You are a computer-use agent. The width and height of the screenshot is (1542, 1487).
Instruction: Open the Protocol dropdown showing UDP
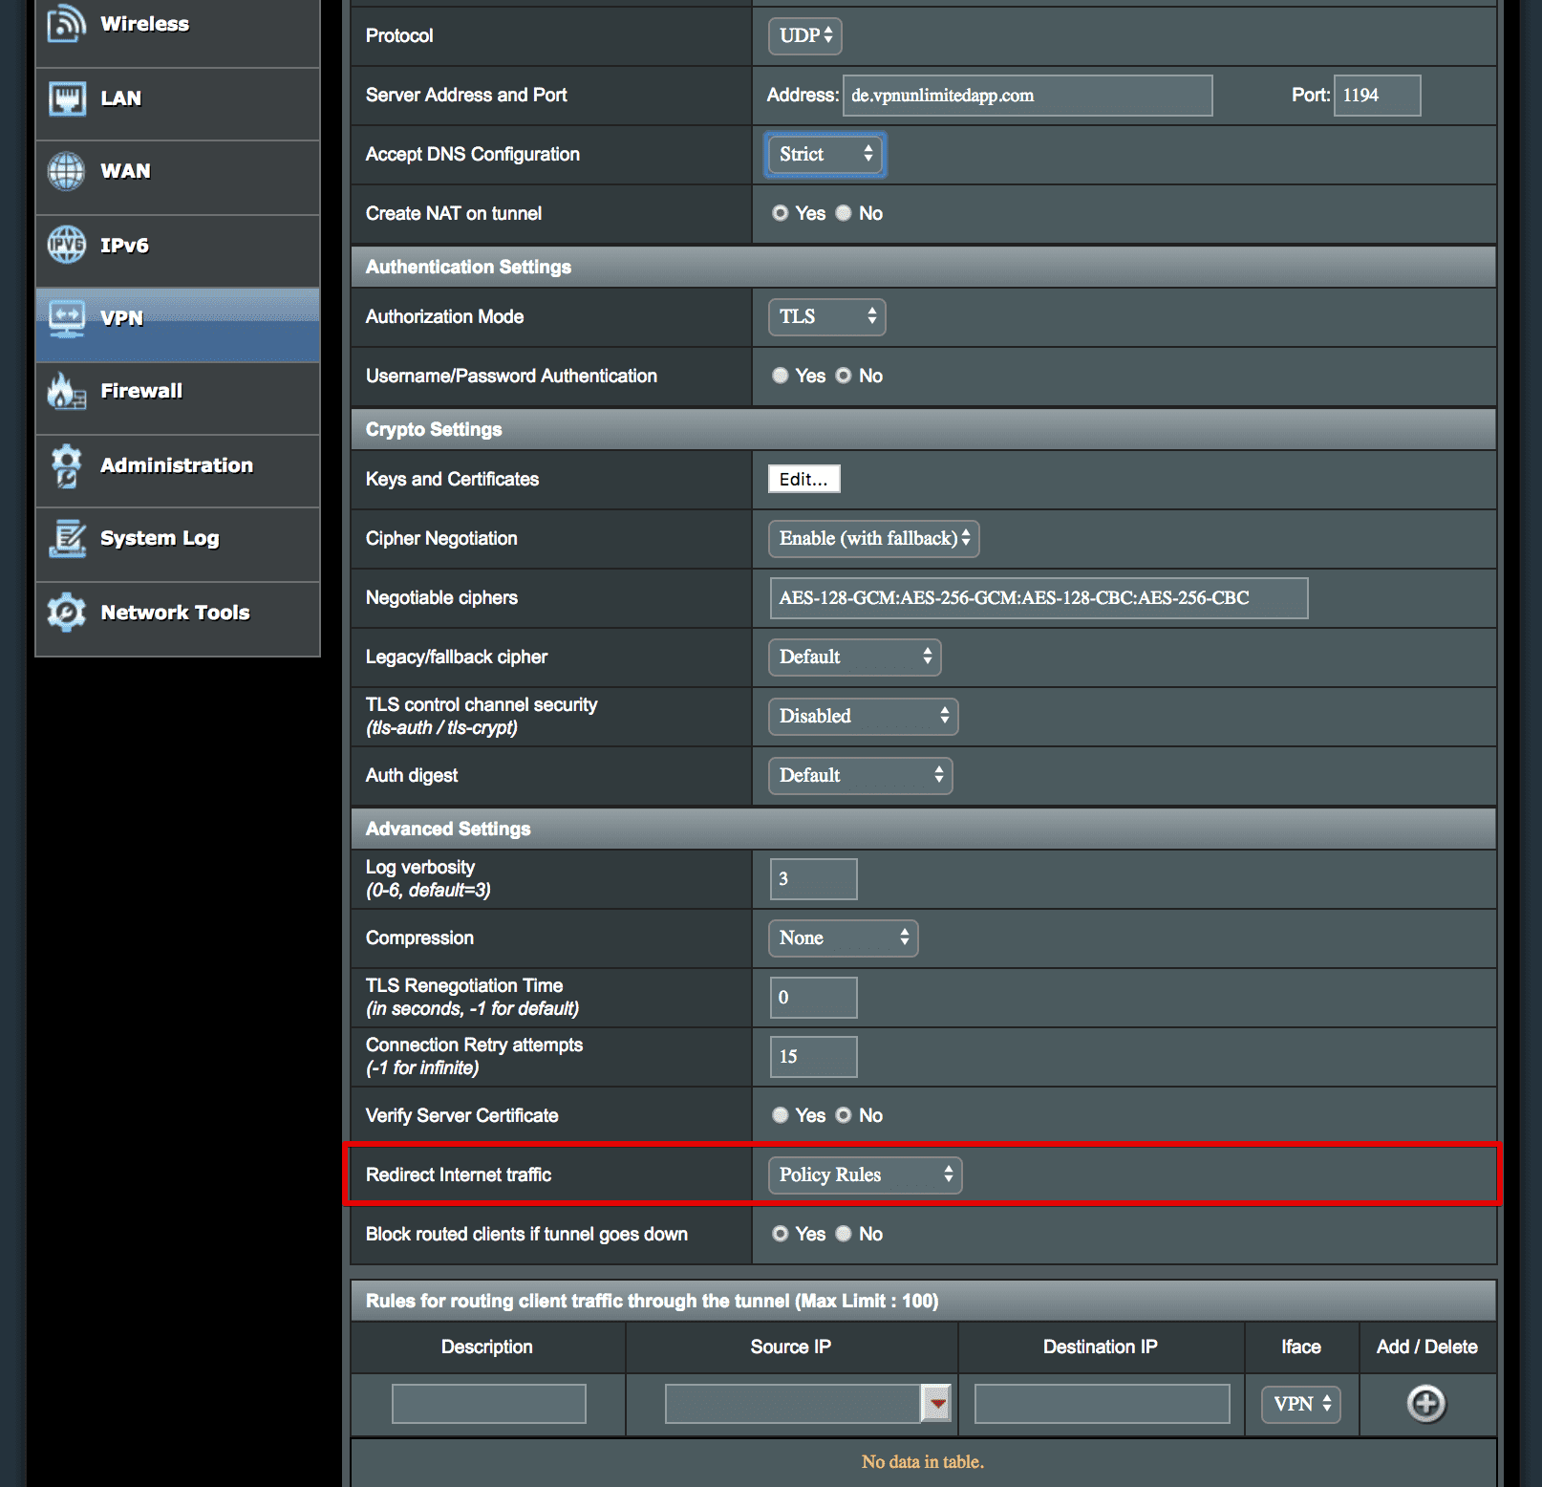804,35
